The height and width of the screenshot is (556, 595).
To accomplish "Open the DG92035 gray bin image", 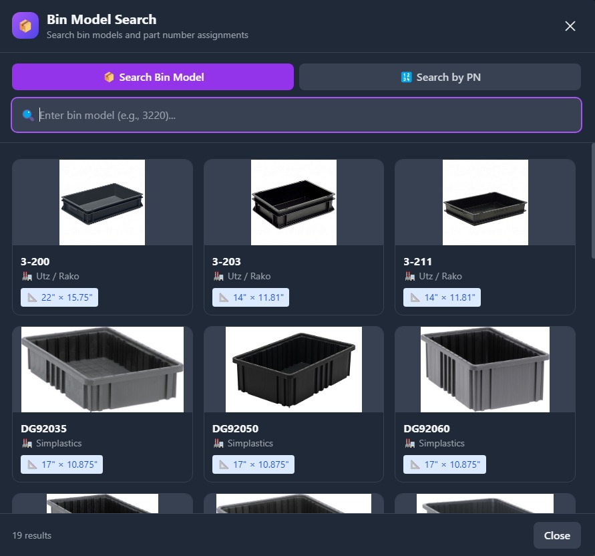I will (x=102, y=370).
